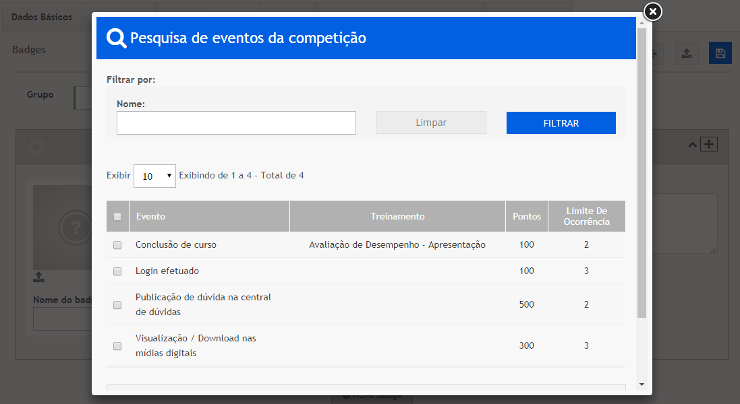
Task: Click the Pontos column header
Action: [527, 216]
